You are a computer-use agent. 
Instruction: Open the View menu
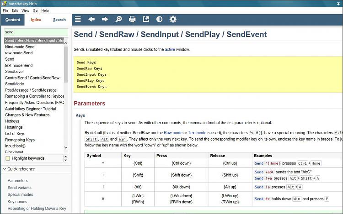point(25,10)
